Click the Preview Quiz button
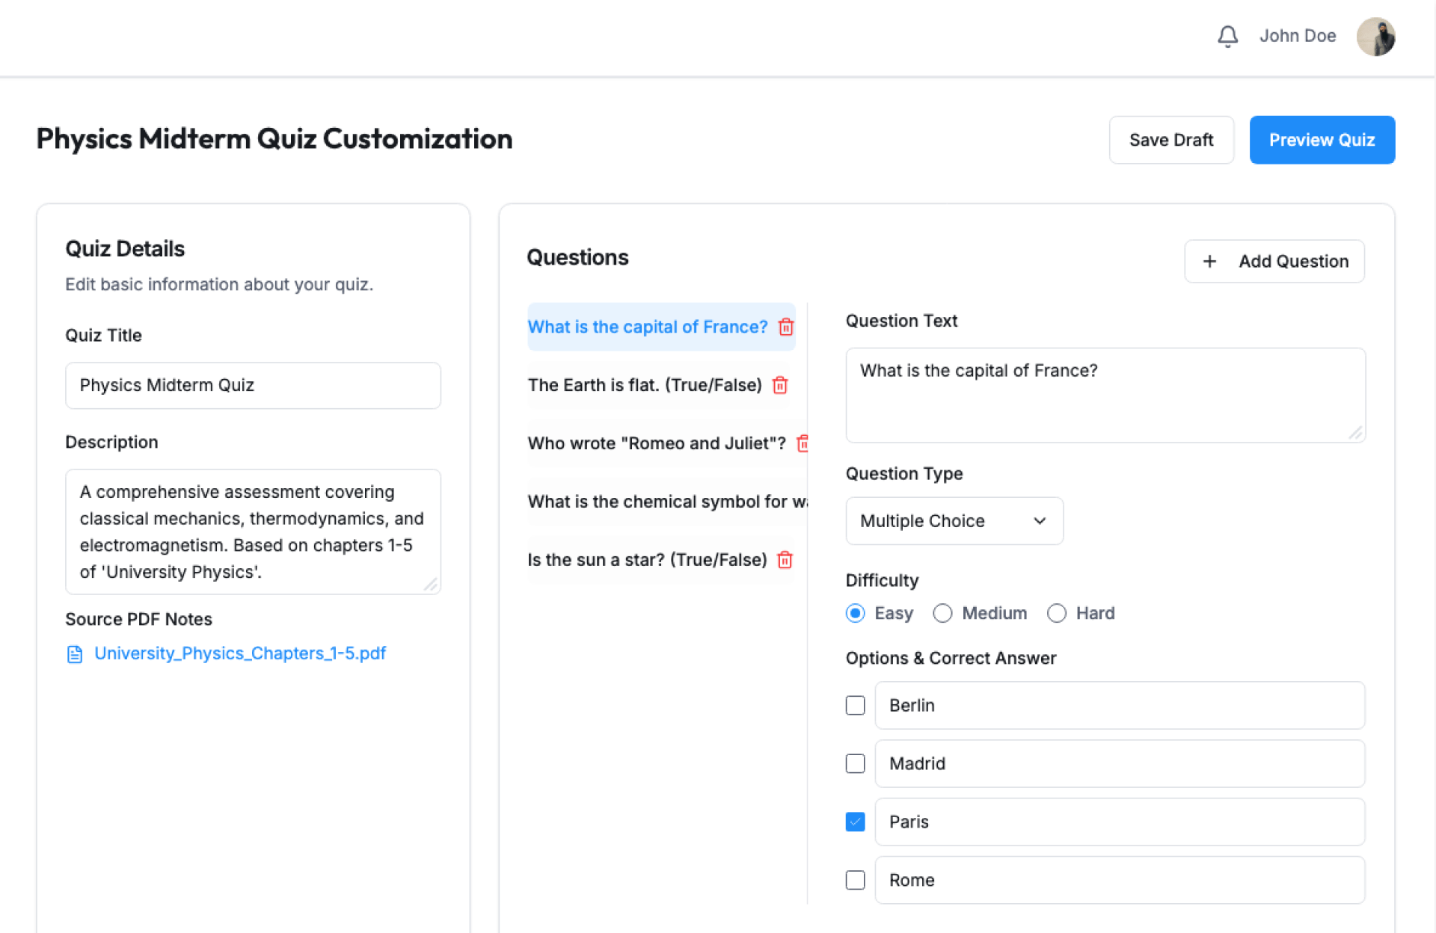 (1322, 140)
